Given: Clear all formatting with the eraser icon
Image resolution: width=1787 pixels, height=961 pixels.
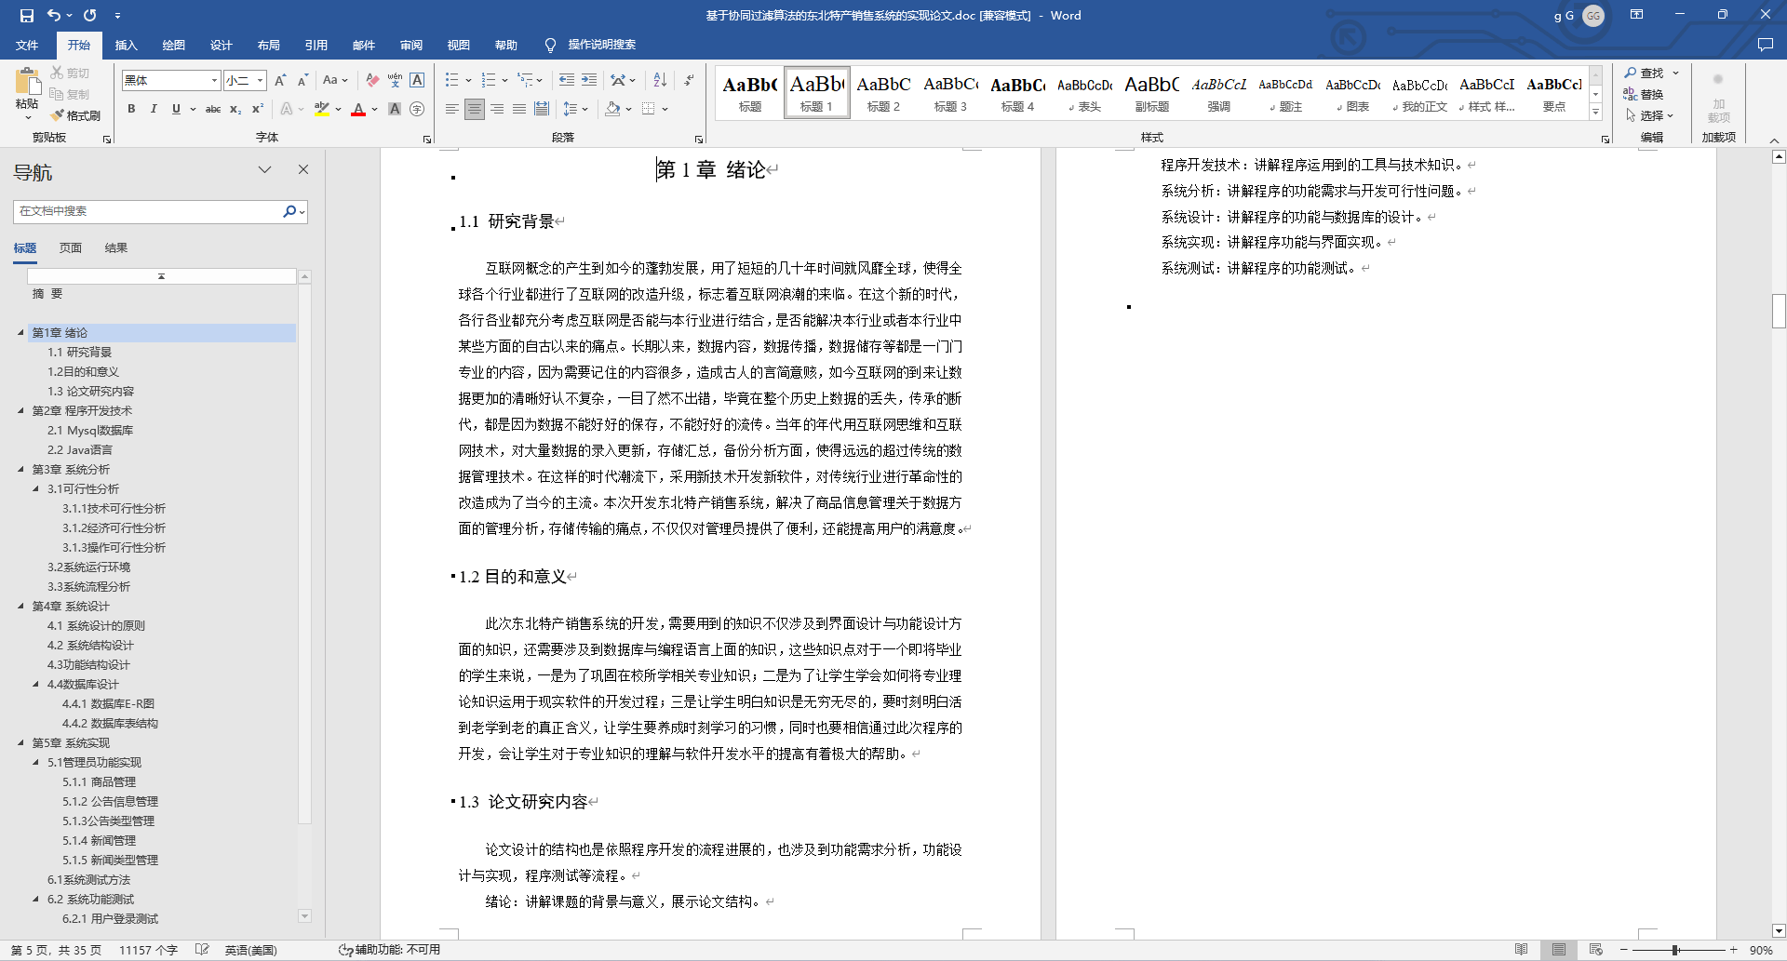Looking at the screenshot, I should (x=372, y=81).
